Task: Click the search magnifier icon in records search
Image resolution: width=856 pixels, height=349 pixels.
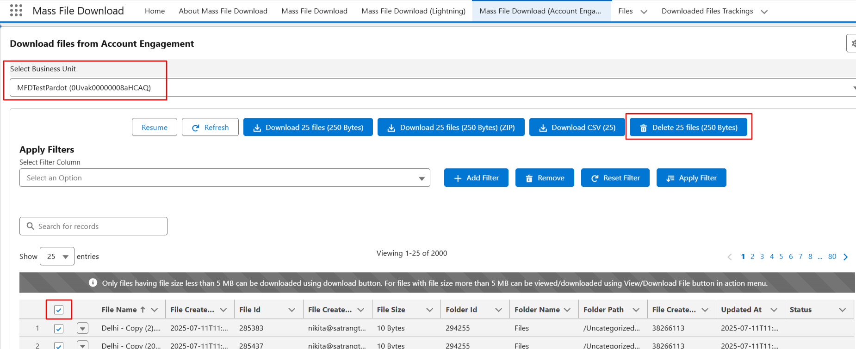Action: [x=31, y=226]
